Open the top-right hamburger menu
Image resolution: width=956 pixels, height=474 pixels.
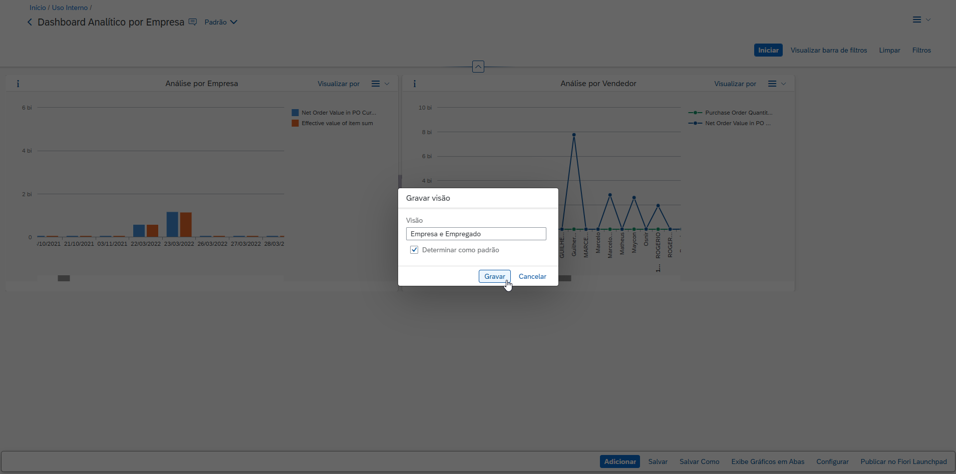916,20
